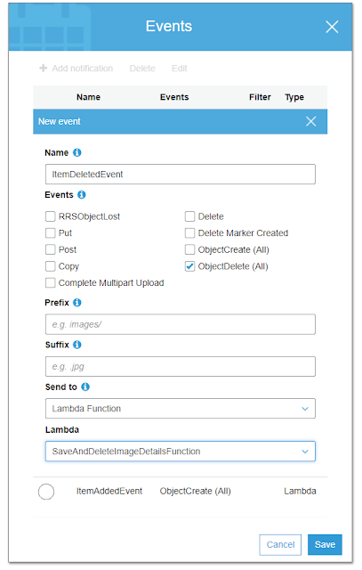The height and width of the screenshot is (570, 362).
Task: Open the Prefix info tooltip icon
Action: pos(77,303)
